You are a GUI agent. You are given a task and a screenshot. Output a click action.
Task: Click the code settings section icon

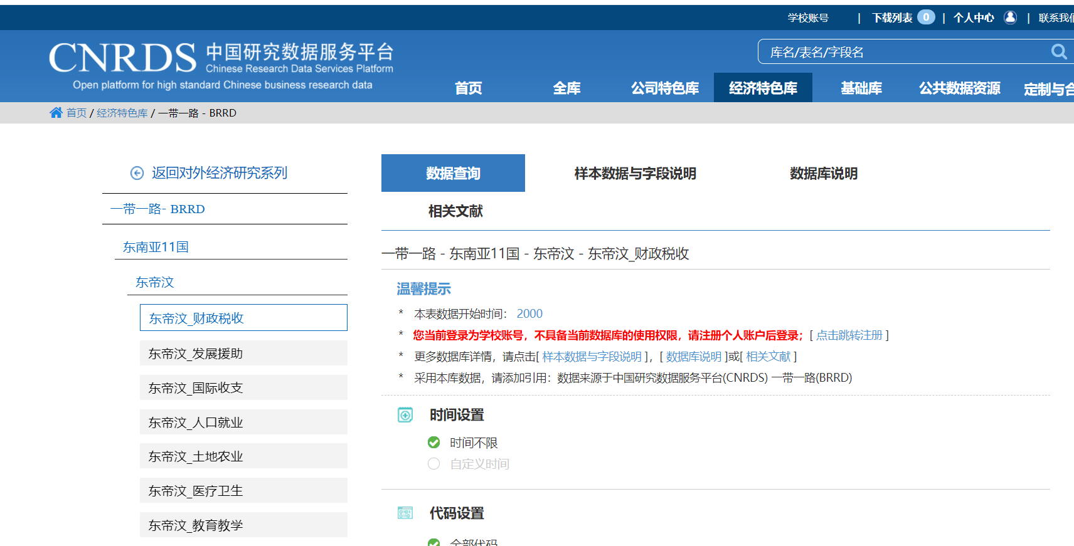(405, 513)
